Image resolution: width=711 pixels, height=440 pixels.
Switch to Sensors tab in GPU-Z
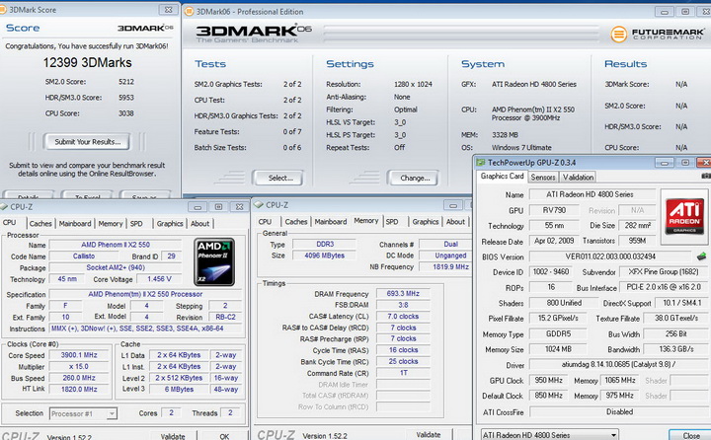click(x=543, y=178)
